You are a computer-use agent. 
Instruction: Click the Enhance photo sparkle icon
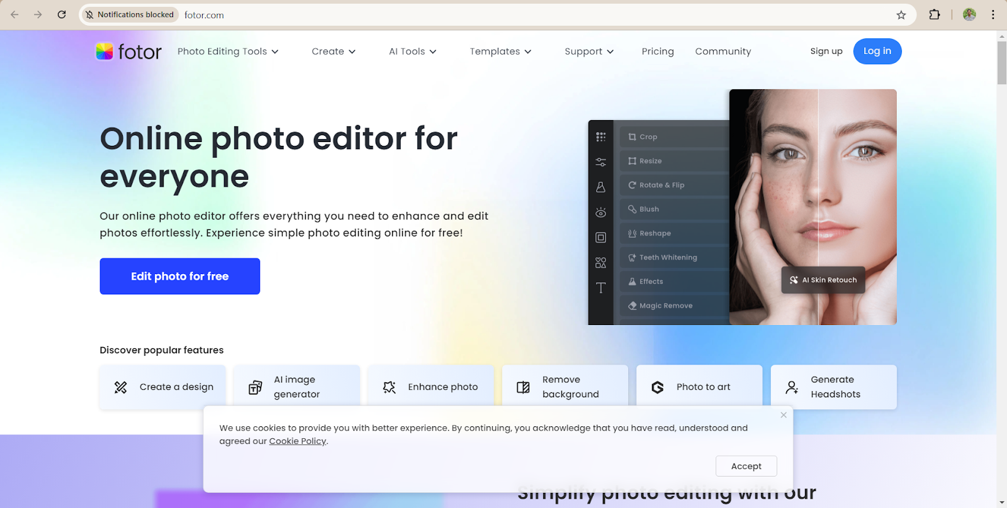pyautogui.click(x=389, y=387)
